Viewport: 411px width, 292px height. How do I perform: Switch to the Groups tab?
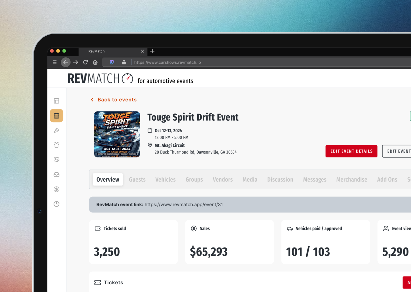[x=194, y=180]
